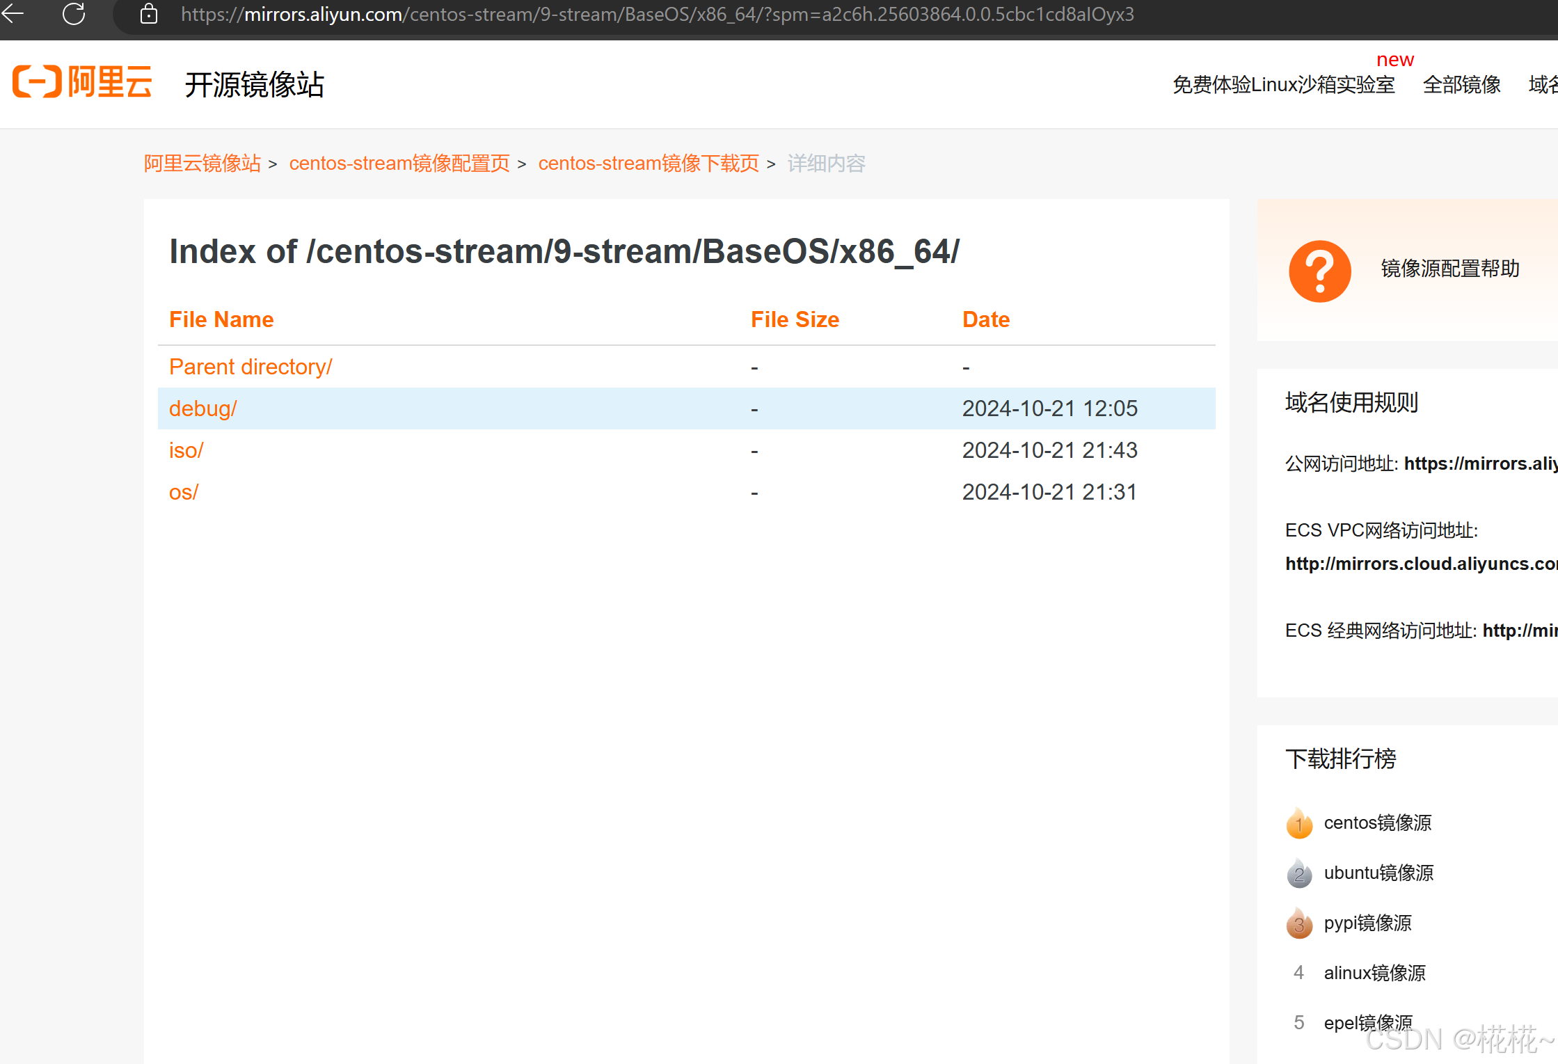Open the iso/ directory
This screenshot has height=1064, width=1558.
click(186, 450)
